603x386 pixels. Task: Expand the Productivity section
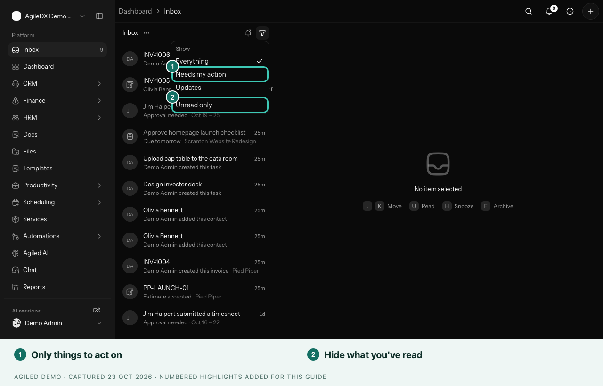pos(57,185)
